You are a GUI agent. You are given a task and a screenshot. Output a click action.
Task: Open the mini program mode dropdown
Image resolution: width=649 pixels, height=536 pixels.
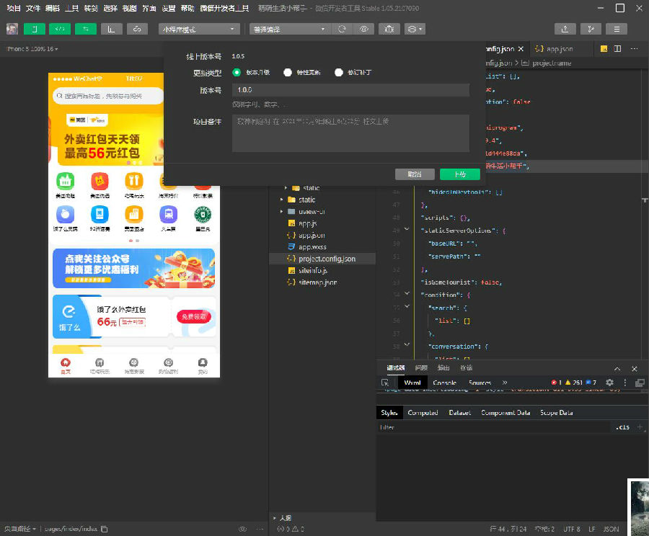(x=199, y=29)
